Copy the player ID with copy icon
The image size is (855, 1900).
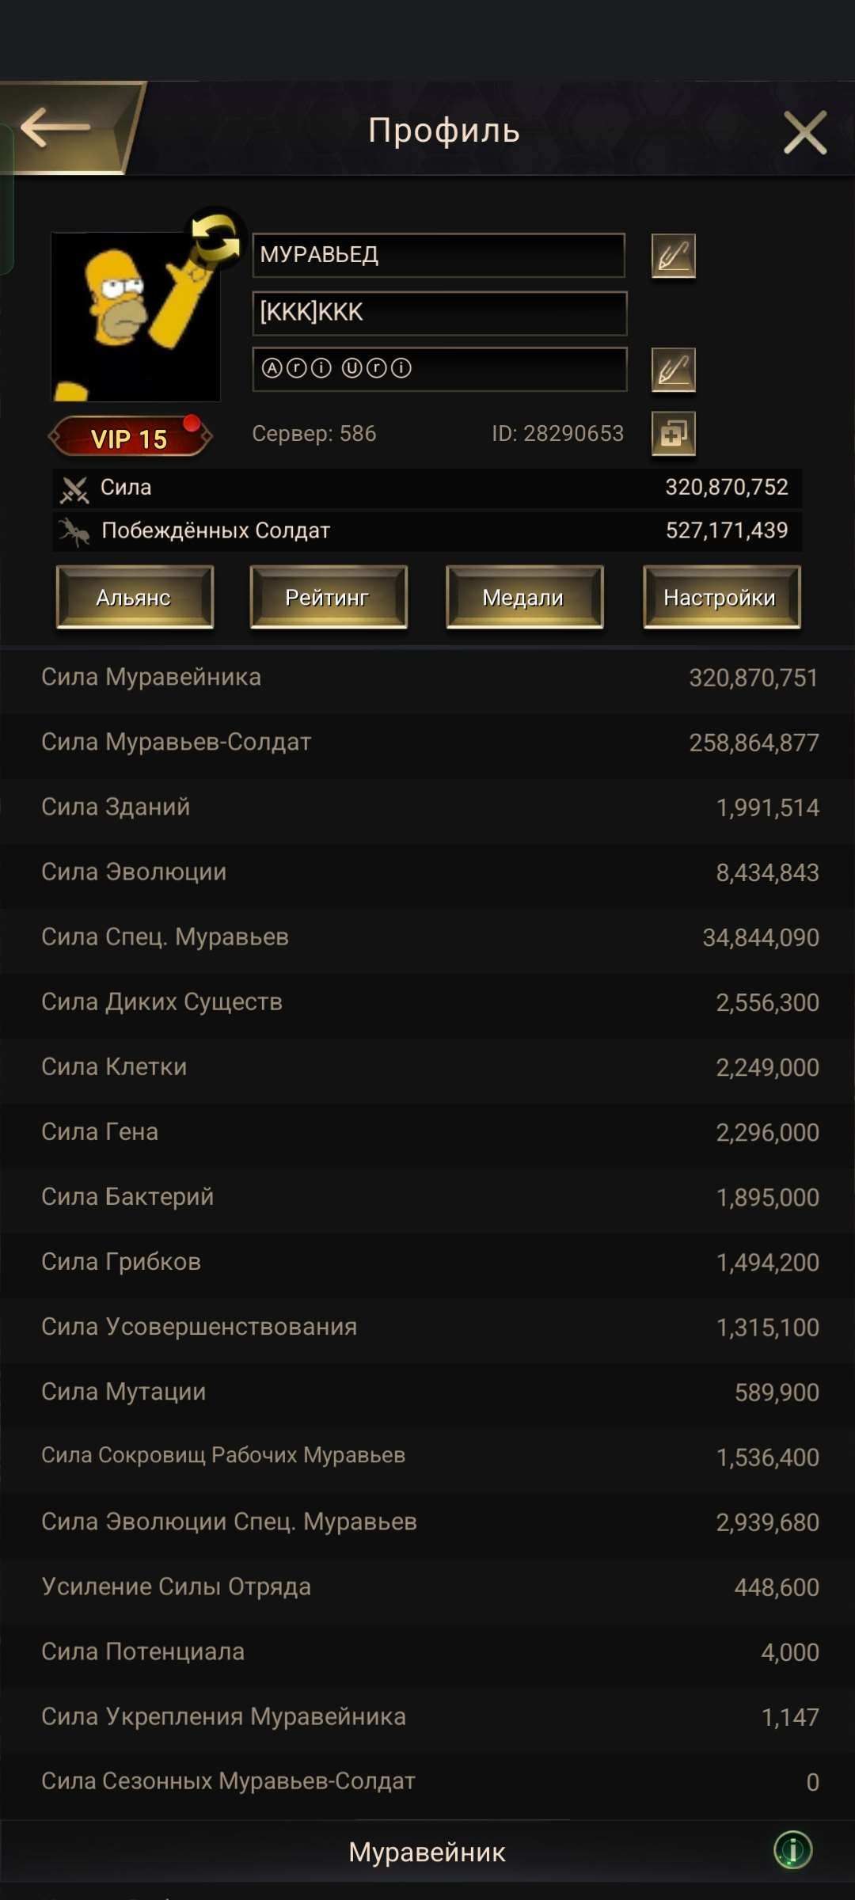pyautogui.click(x=673, y=434)
